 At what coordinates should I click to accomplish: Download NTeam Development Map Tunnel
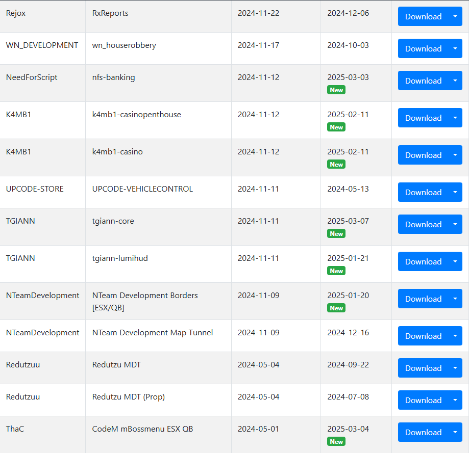pyautogui.click(x=423, y=336)
